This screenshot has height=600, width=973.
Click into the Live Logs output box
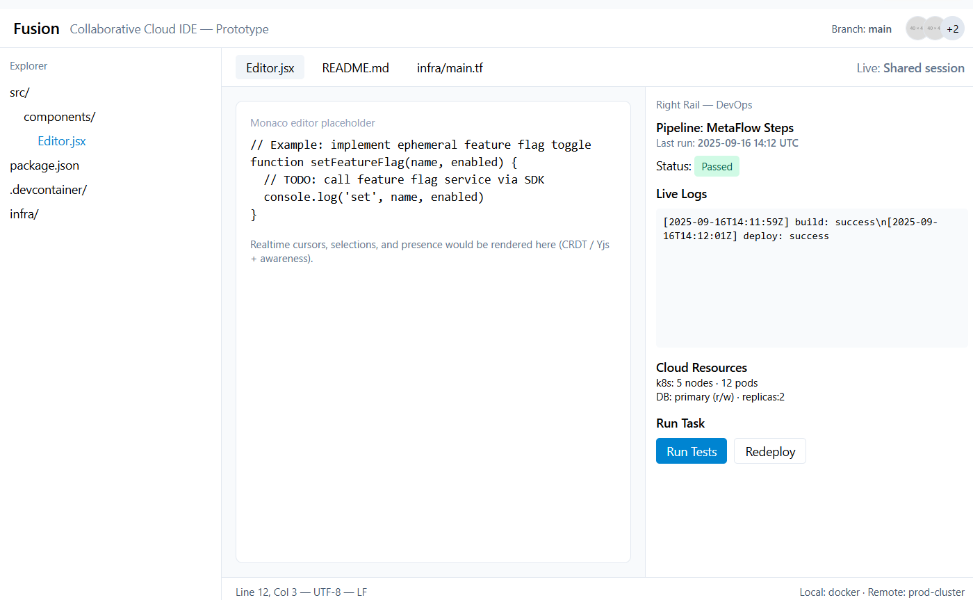pyautogui.click(x=812, y=278)
